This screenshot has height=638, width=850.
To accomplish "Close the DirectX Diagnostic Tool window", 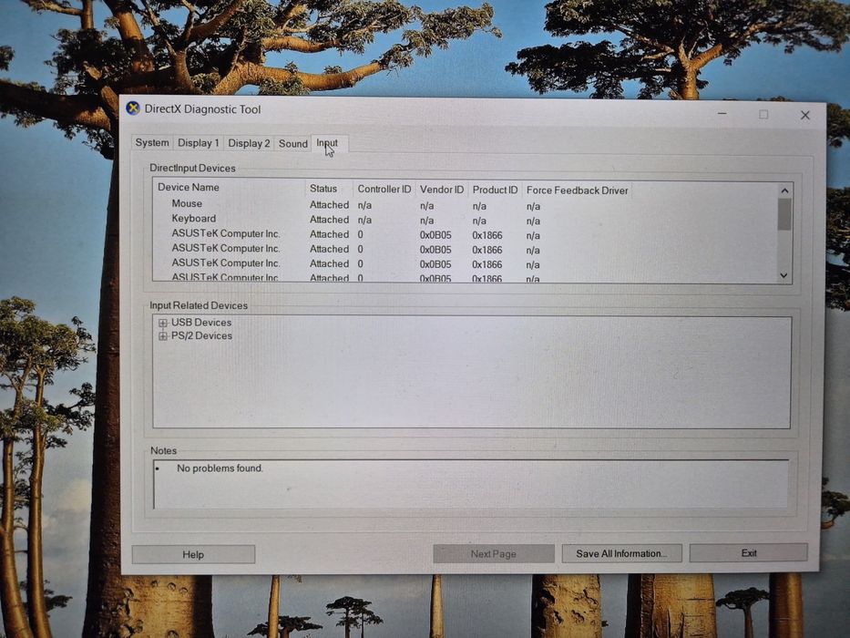I will click(805, 115).
